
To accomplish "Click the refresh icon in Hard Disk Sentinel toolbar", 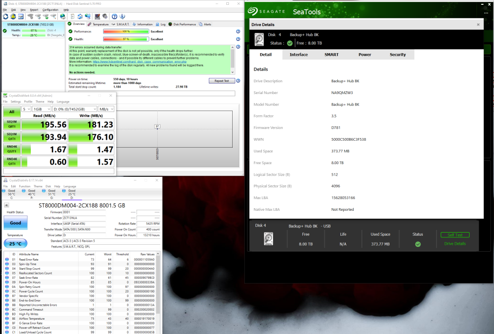I will point(5,16).
